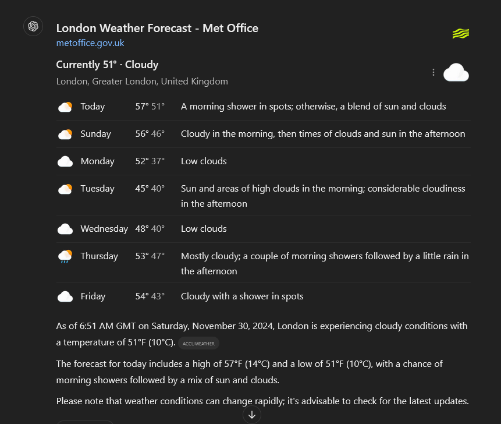Click Tuesday's partly sunny weather icon
The width and height of the screenshot is (501, 424).
[65, 189]
